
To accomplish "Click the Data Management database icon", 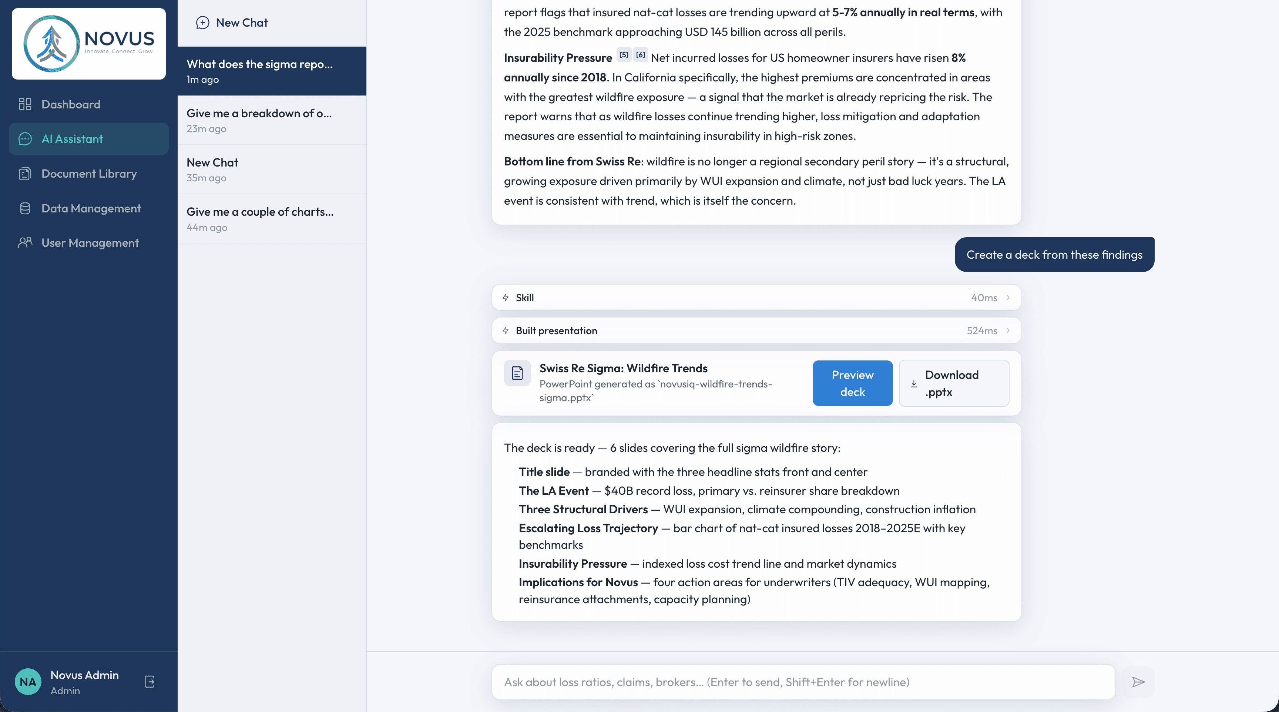I will click(25, 209).
